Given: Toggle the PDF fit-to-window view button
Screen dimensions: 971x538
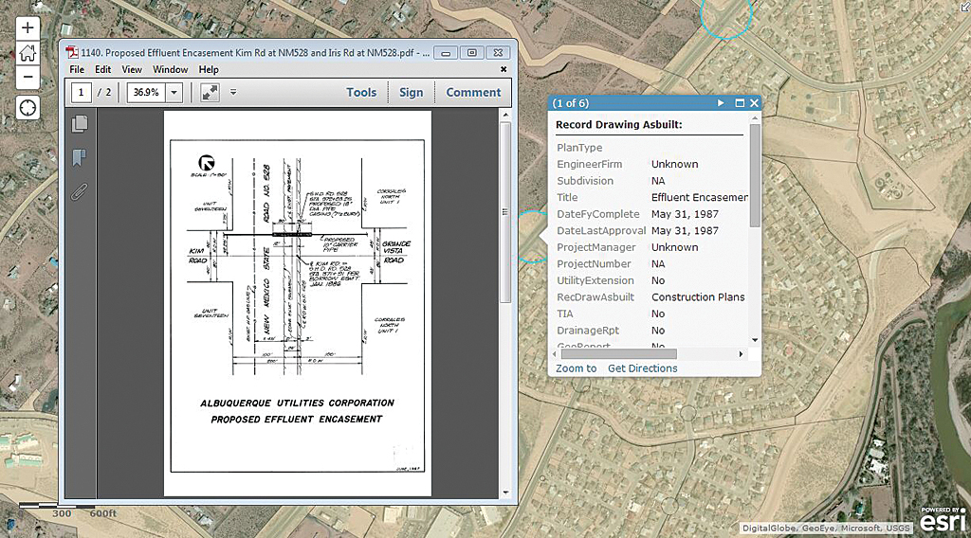Looking at the screenshot, I should [x=209, y=93].
